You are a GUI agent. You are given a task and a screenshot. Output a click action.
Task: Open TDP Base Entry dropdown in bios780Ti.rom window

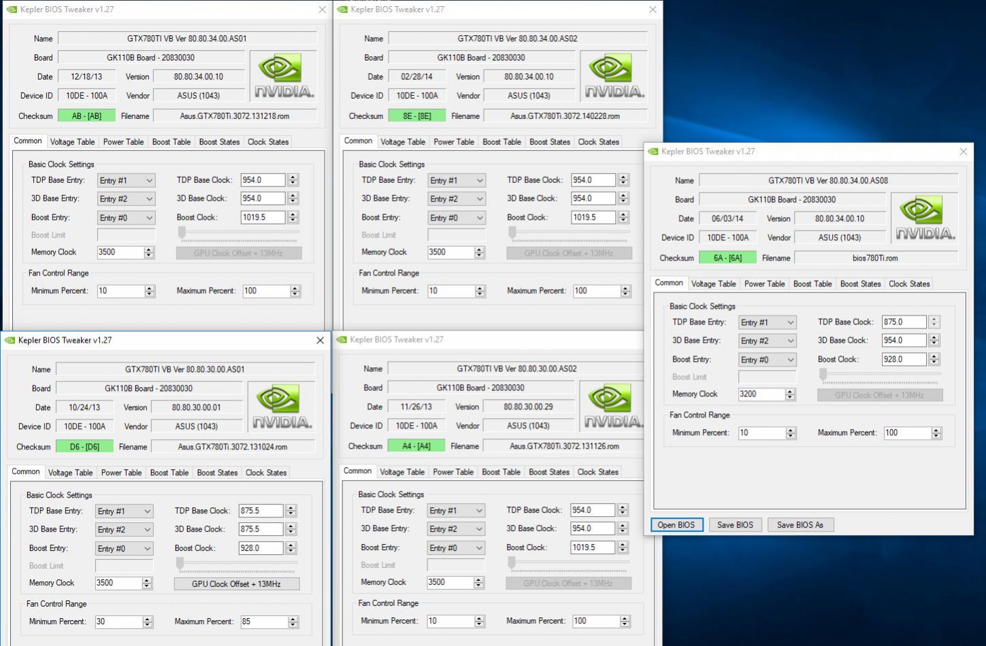pyautogui.click(x=768, y=322)
